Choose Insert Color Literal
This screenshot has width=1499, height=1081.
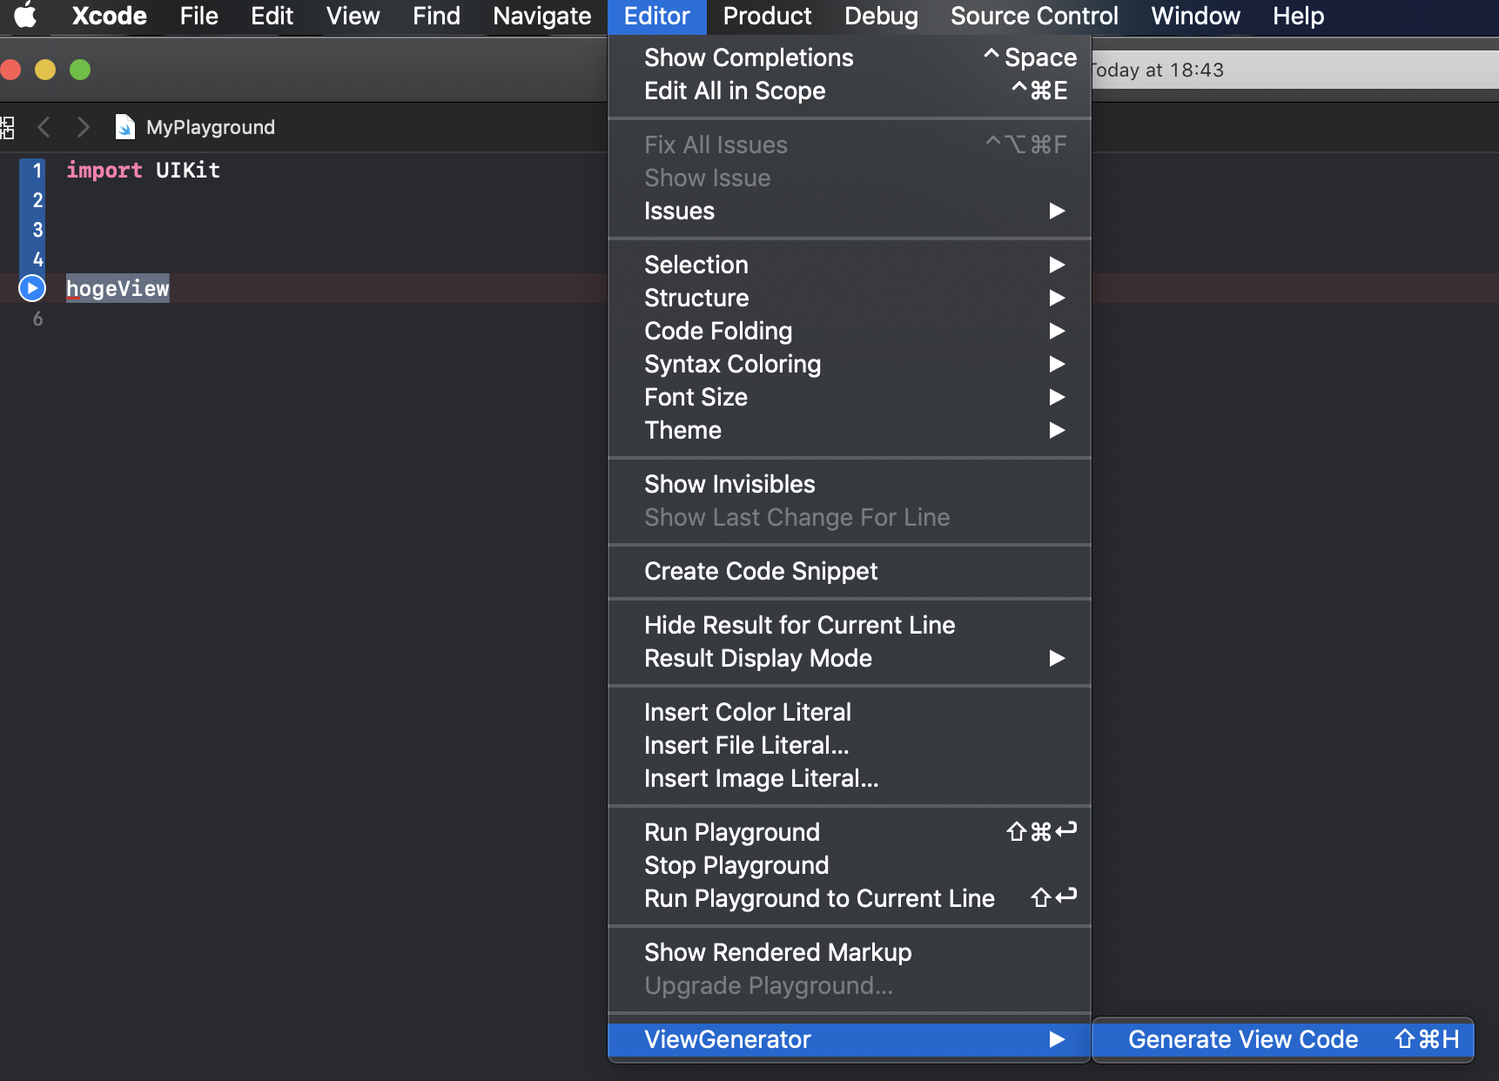tap(850, 712)
